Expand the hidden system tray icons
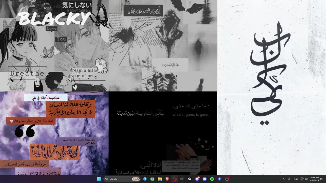The image size is (326, 183). pos(283,179)
